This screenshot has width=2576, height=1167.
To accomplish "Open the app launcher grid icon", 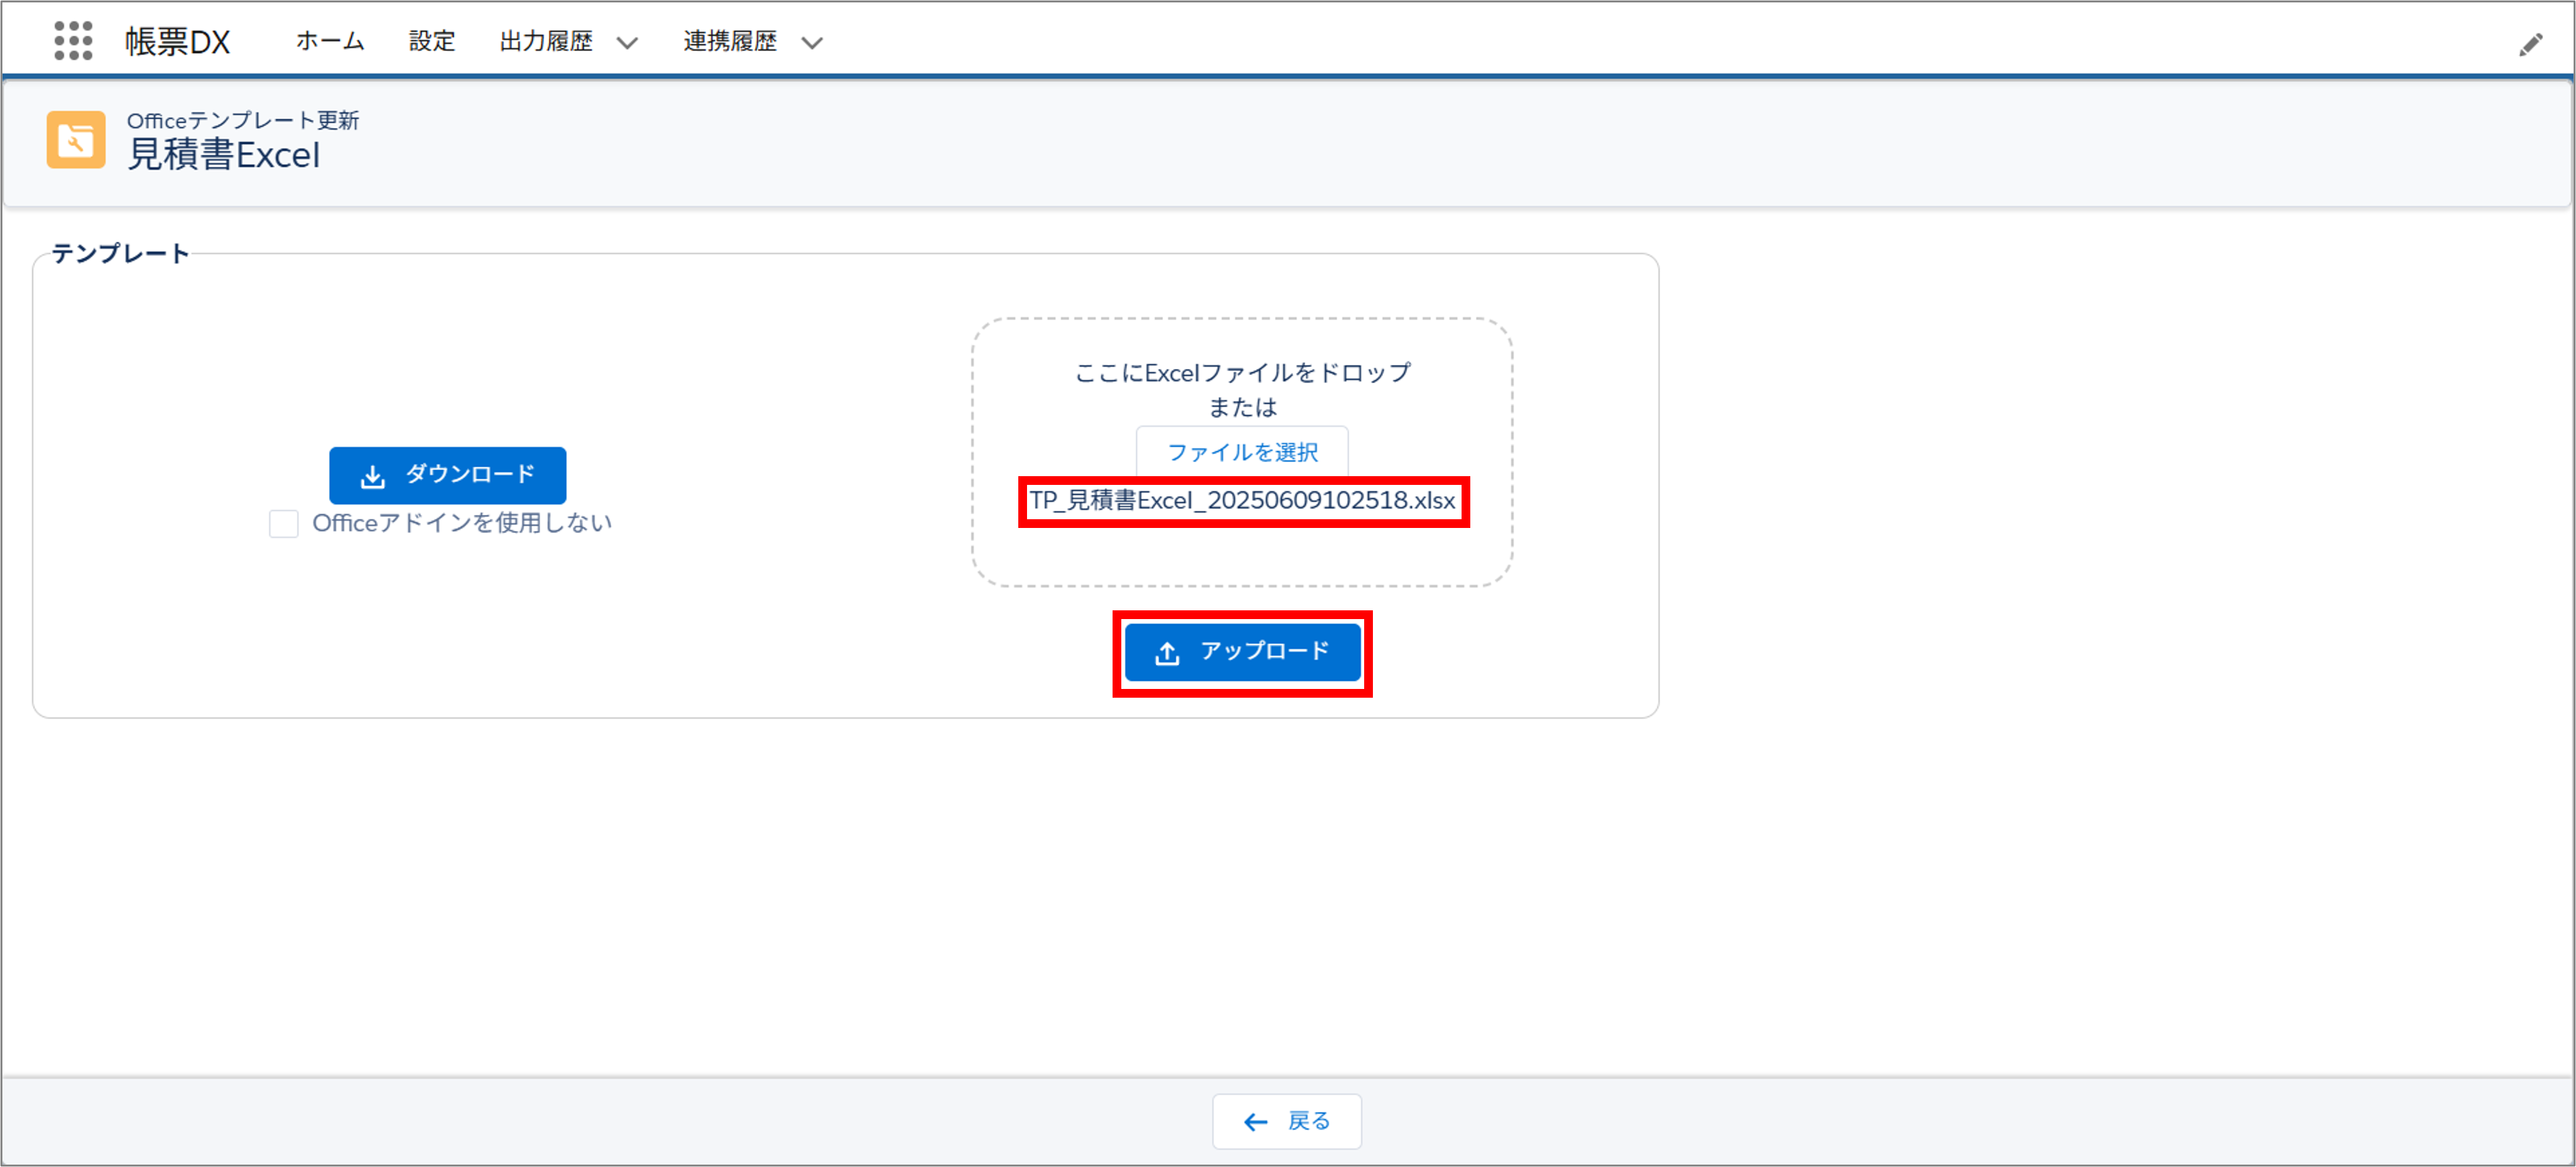I will click(73, 41).
